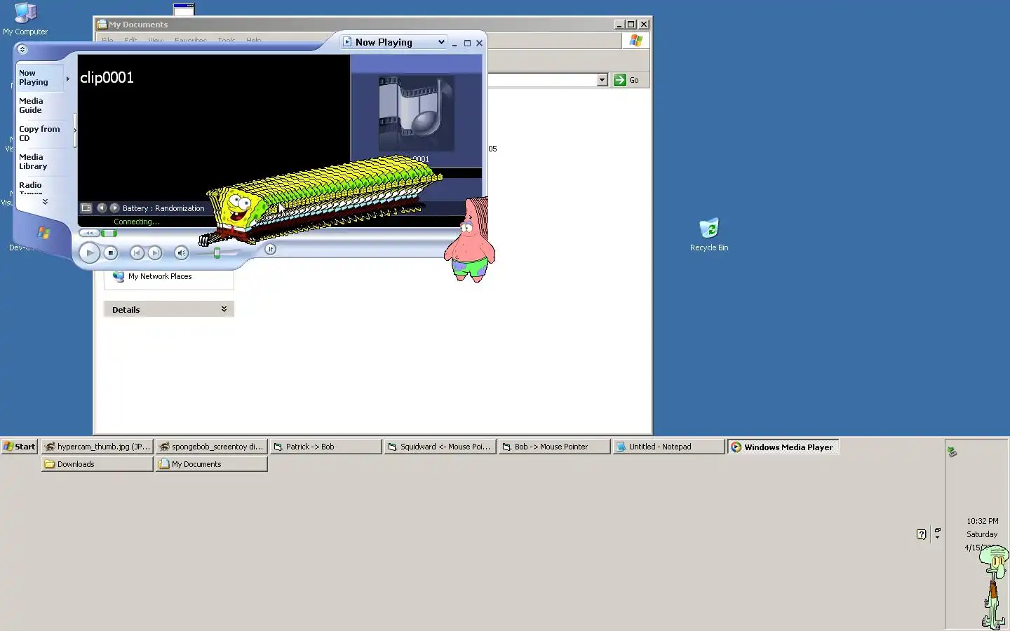Click Windows Media Player taskbar button
The height and width of the screenshot is (631, 1010).
click(783, 447)
